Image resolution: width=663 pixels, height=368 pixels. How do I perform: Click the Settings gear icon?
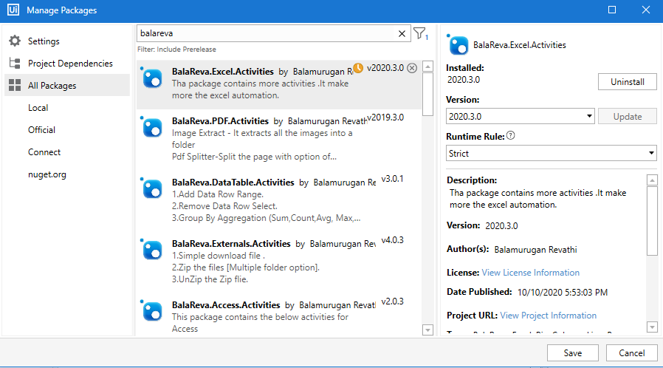(15, 41)
